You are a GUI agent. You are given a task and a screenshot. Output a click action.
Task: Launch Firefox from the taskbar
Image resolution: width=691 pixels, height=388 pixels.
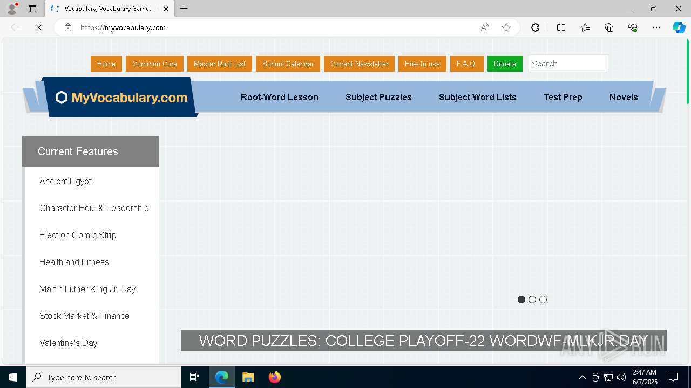275,377
